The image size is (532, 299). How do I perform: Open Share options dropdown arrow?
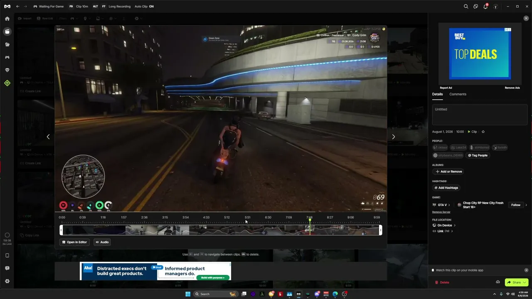click(x=525, y=282)
